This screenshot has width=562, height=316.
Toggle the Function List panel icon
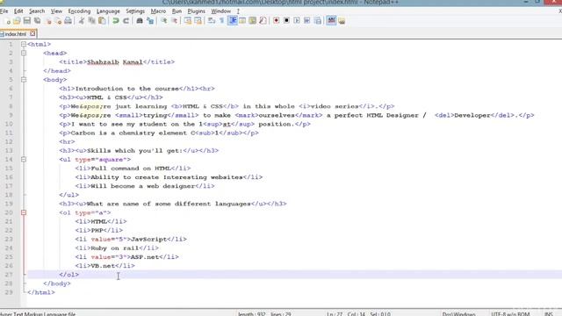263,21
